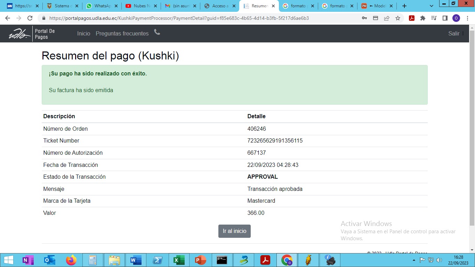Viewport: 475px width, 267px height.
Task: Show hidden system tray icons
Action: click(414, 260)
